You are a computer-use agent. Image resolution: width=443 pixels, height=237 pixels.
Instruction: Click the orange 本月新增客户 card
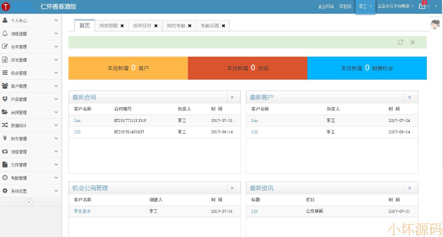(x=128, y=68)
